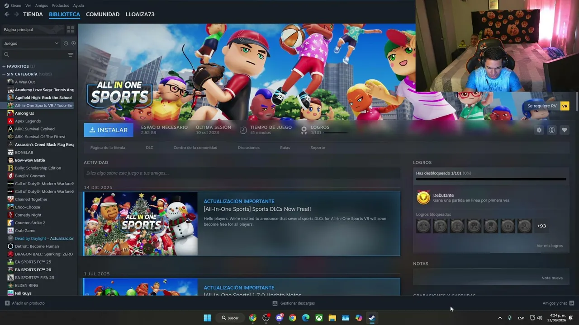Open the Página principal library home
The height and width of the screenshot is (325, 579).
pyautogui.click(x=33, y=29)
